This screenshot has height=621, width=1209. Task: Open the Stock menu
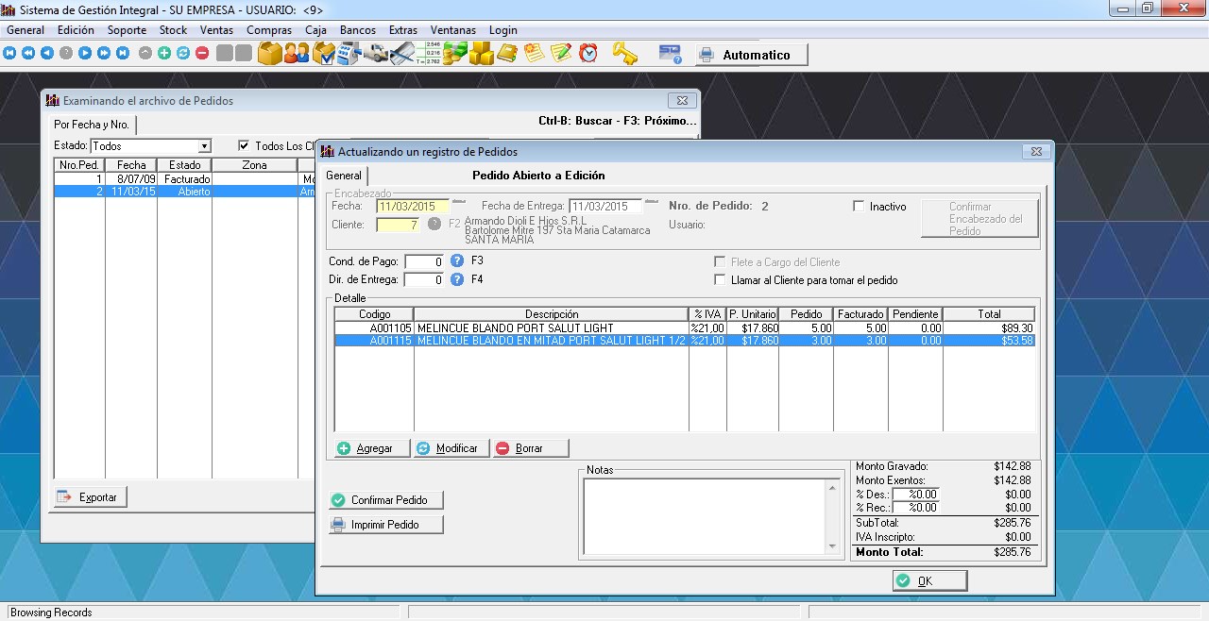click(x=173, y=30)
